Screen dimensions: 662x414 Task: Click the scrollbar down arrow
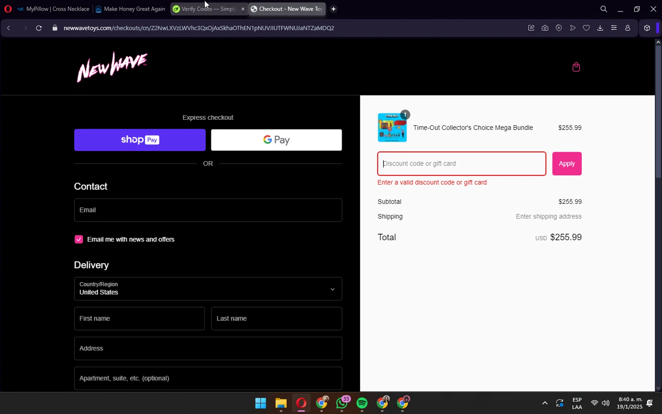(658, 388)
